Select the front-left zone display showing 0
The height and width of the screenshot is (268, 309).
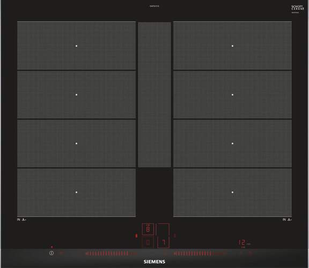pos(148,242)
